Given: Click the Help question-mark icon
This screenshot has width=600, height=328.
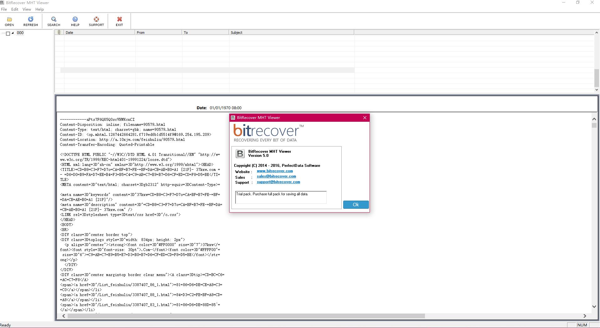Looking at the screenshot, I should coord(75,19).
